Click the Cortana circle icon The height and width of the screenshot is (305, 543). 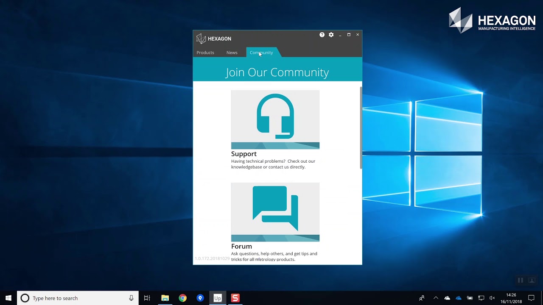pos(25,298)
